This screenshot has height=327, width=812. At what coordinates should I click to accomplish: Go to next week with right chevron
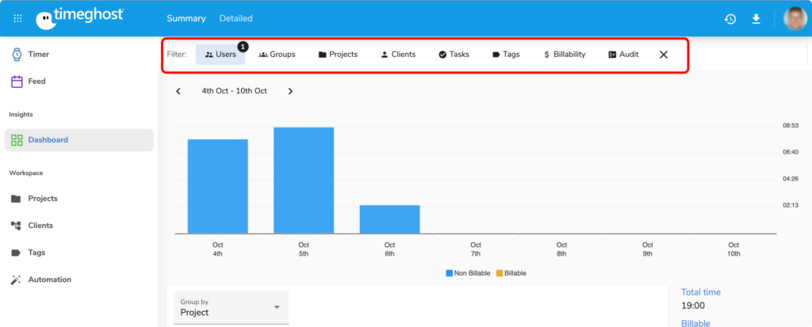coord(290,91)
